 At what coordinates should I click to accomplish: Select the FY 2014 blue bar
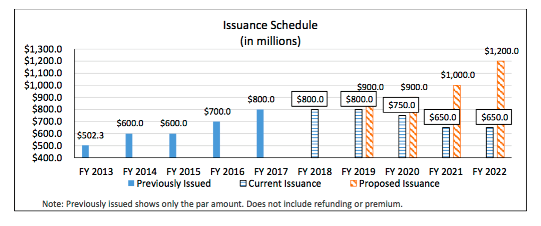point(130,145)
